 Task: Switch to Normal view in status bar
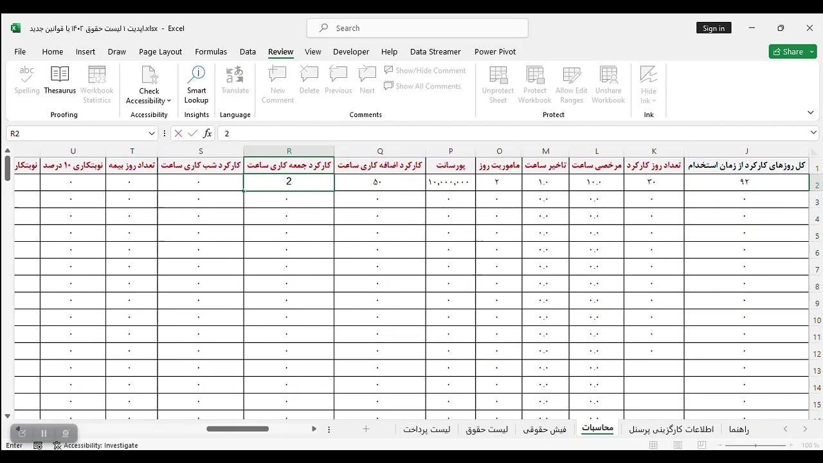coord(654,445)
